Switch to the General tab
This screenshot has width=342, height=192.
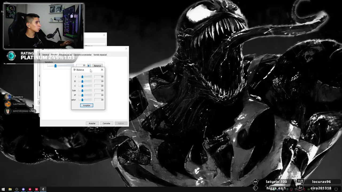[x=45, y=55]
